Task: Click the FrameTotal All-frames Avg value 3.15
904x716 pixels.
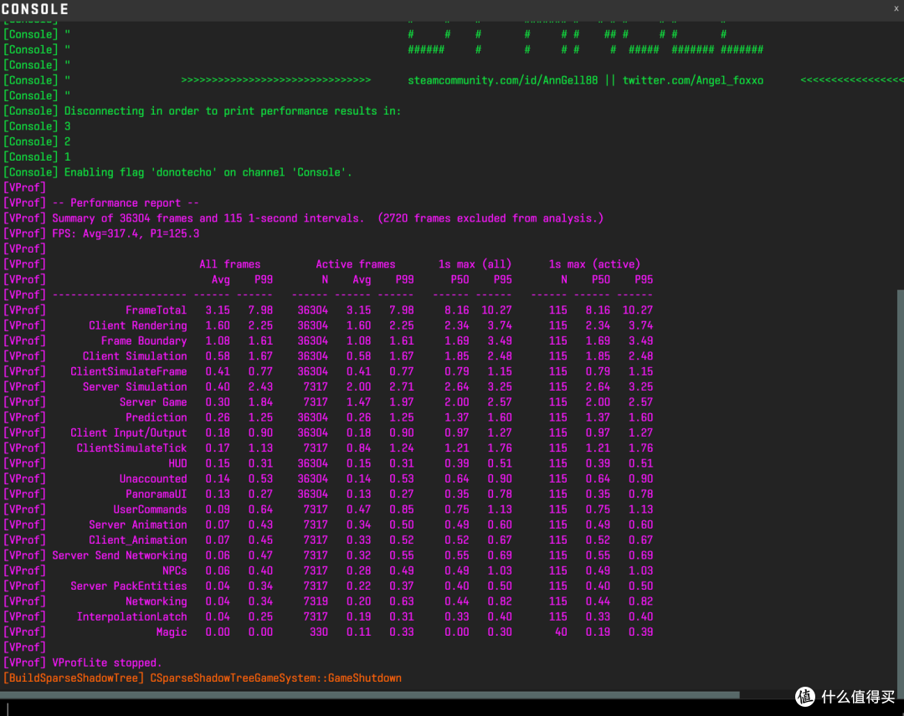Action: click(x=218, y=309)
